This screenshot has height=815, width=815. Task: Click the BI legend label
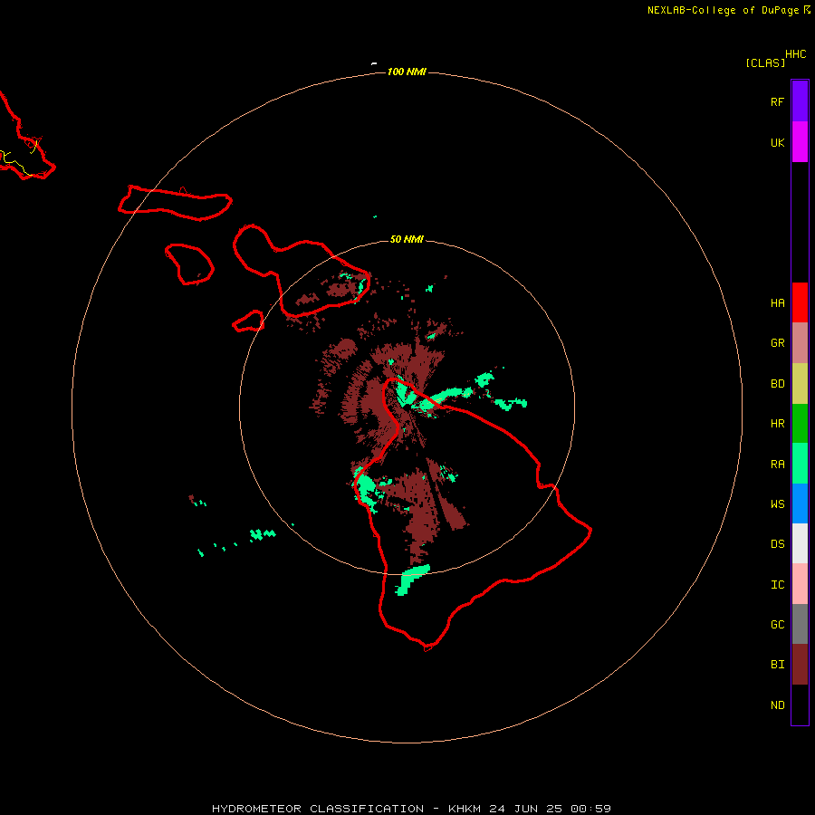777,665
